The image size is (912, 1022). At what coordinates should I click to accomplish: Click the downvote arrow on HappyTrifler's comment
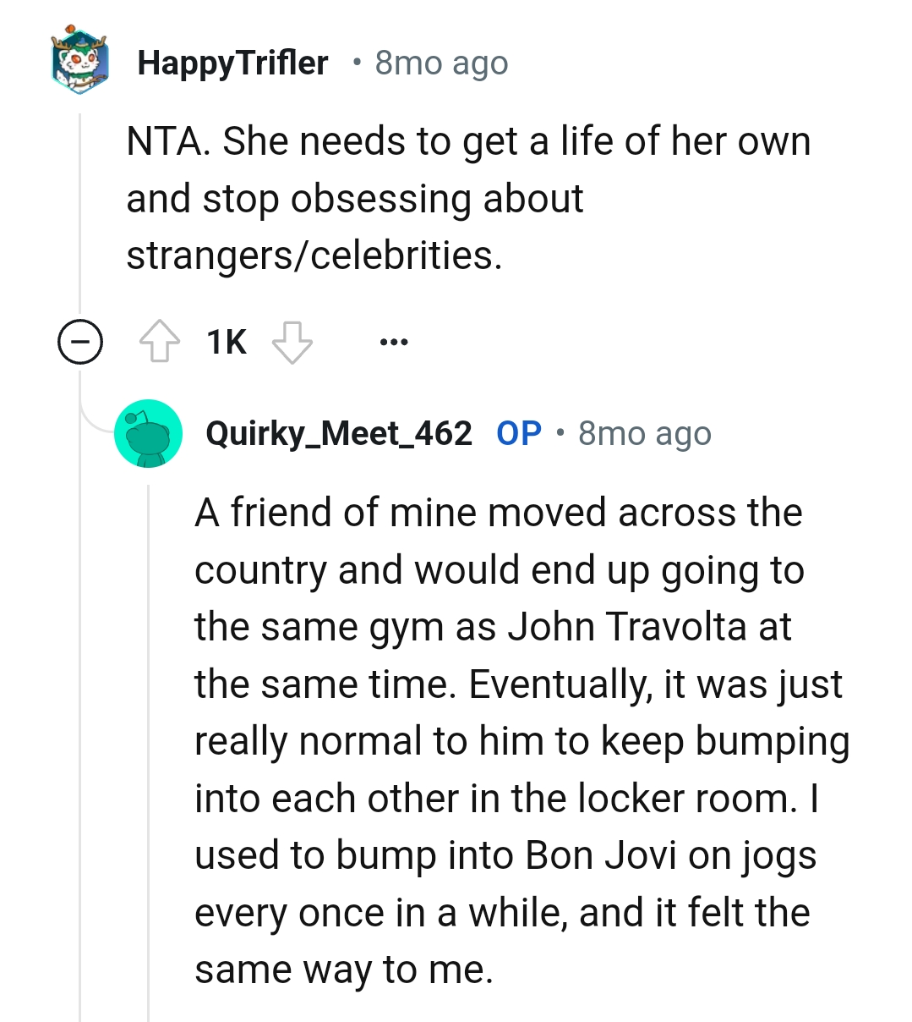click(x=293, y=341)
